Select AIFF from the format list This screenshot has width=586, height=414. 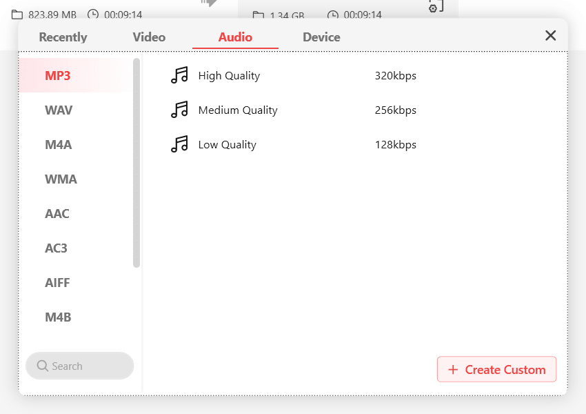76,283
